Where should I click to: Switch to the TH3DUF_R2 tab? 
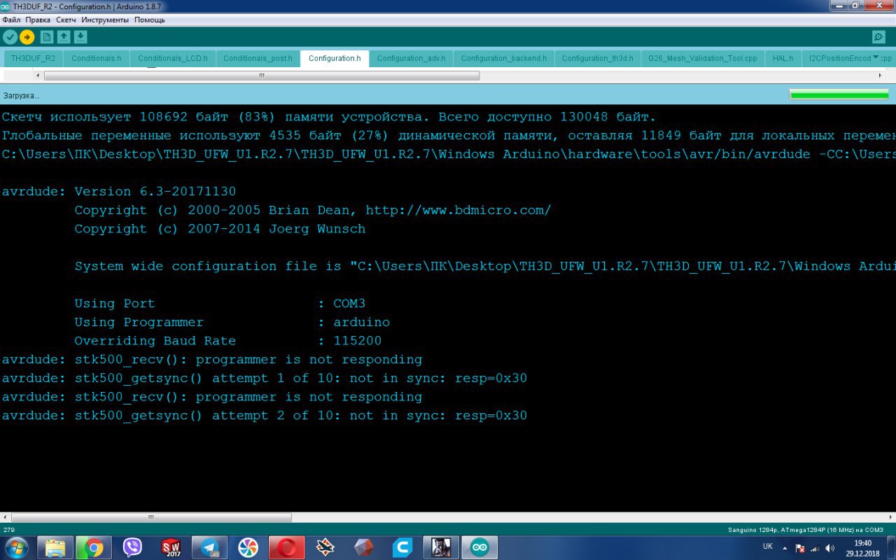point(33,59)
